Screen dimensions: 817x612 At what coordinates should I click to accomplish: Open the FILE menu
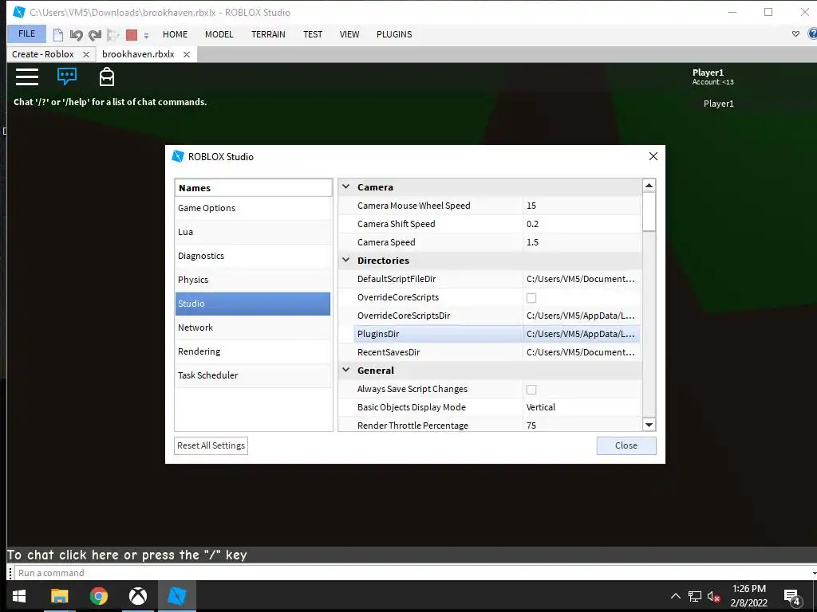[x=26, y=33]
